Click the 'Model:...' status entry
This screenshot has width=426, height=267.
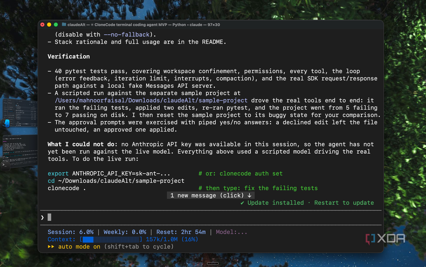pyautogui.click(x=231, y=232)
